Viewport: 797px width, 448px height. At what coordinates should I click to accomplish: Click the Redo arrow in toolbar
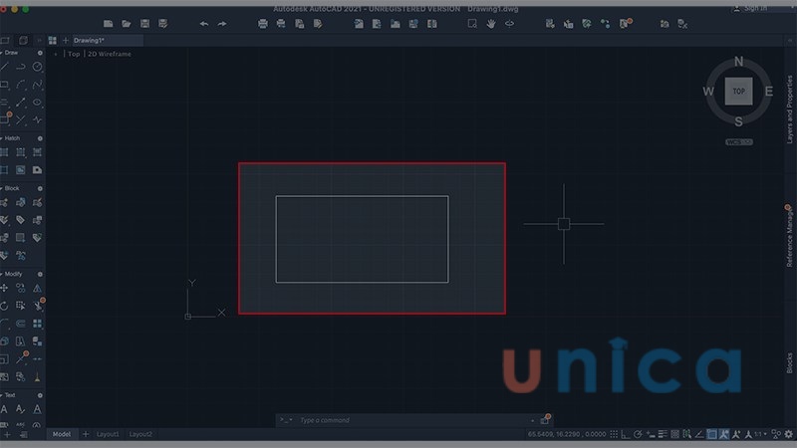click(x=222, y=24)
